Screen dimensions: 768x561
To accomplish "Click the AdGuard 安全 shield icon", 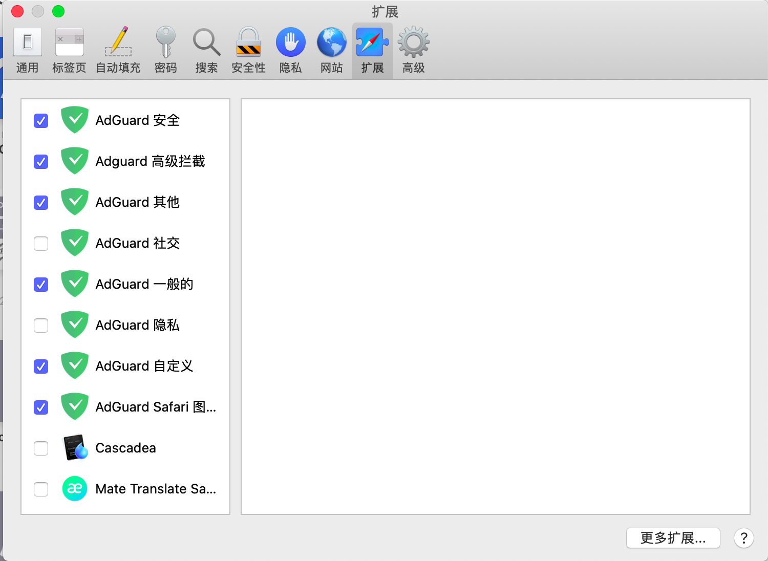I will coord(75,120).
